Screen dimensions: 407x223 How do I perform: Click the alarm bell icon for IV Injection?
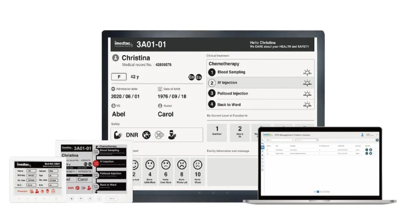307,83
